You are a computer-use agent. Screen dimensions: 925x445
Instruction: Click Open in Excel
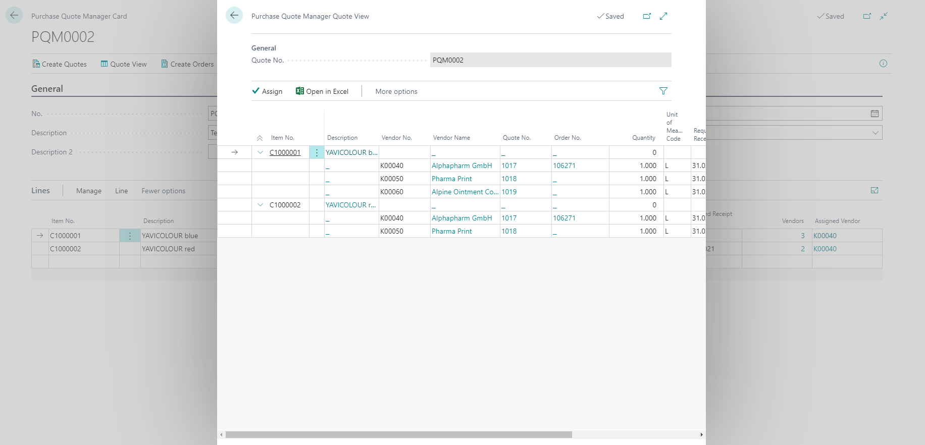pos(322,91)
